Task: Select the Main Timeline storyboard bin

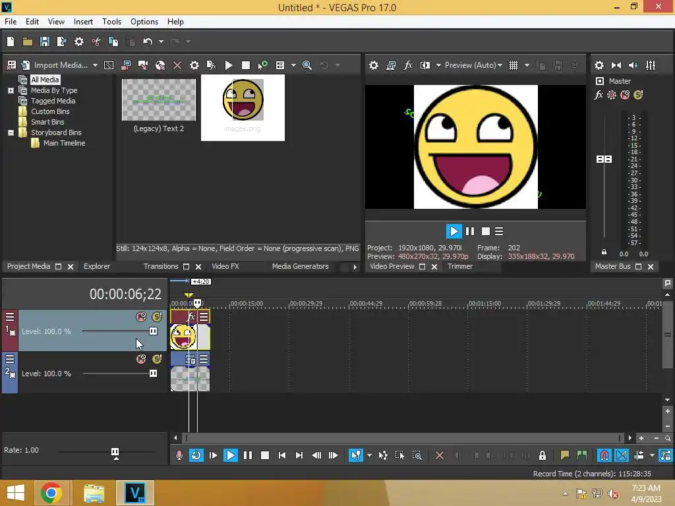Action: tap(64, 143)
